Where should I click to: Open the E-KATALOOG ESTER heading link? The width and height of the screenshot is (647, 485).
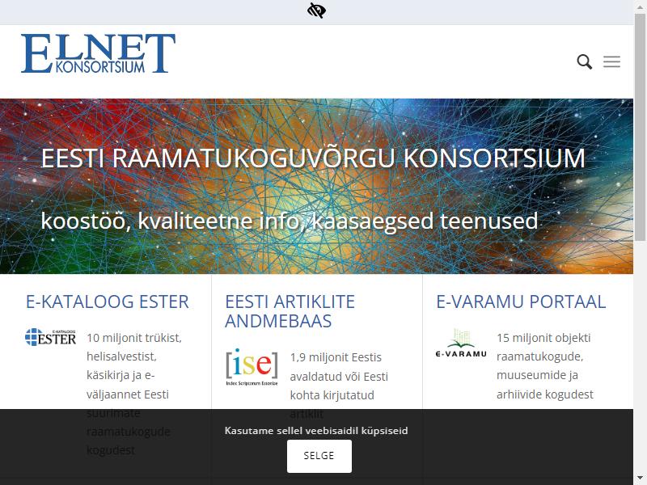[x=108, y=302]
